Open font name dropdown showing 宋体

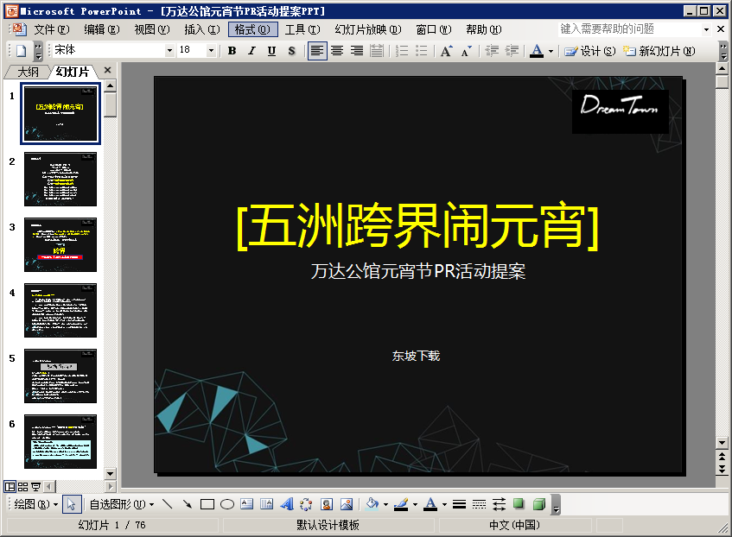click(169, 50)
